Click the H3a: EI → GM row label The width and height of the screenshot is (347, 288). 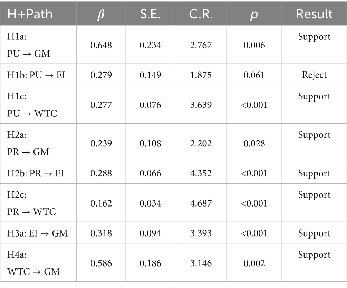pos(37,233)
